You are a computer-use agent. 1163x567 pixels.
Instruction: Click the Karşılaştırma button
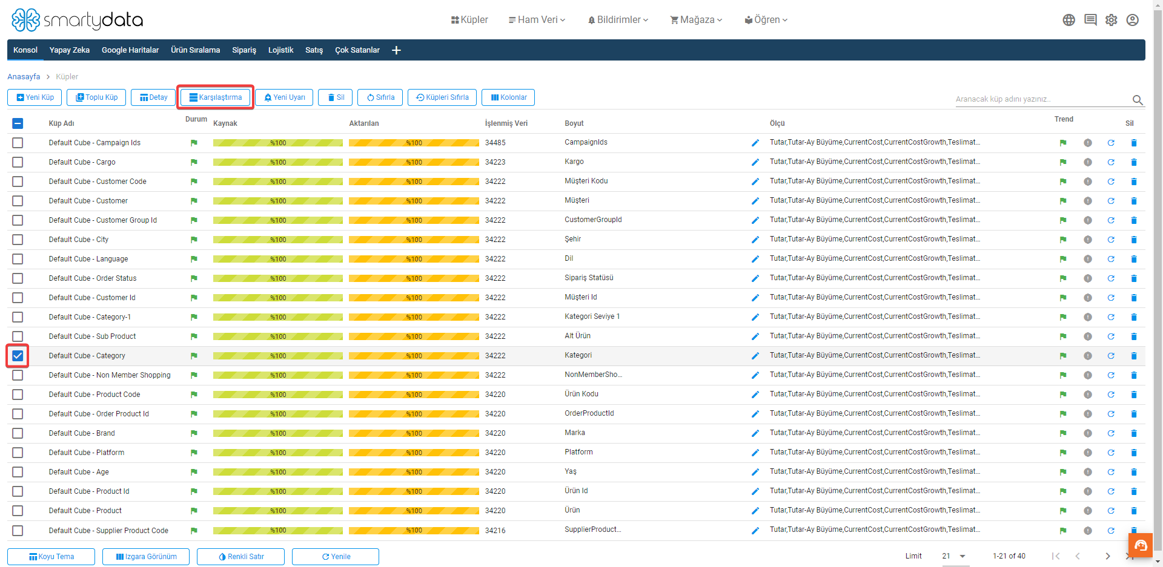[x=215, y=97]
